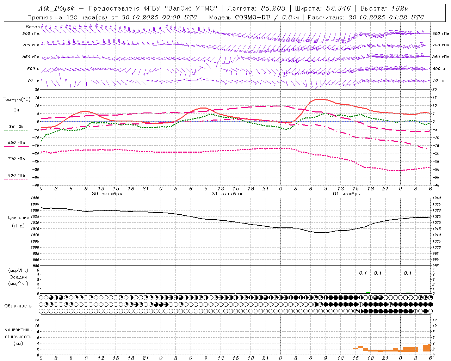This screenshot has height=361, width=451.
Task: Click the "(км)" unit under convective cloudiness
Action: point(18,343)
